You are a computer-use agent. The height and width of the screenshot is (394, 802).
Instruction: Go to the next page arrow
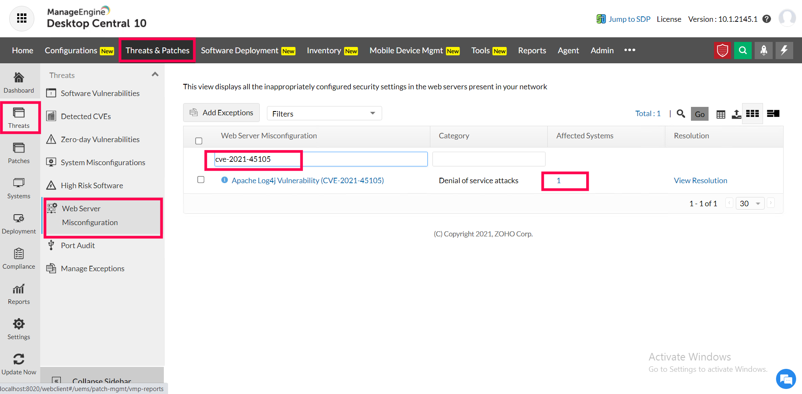tap(771, 203)
